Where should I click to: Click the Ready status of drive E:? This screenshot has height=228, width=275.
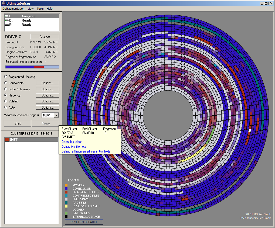pyautogui.click(x=26, y=25)
